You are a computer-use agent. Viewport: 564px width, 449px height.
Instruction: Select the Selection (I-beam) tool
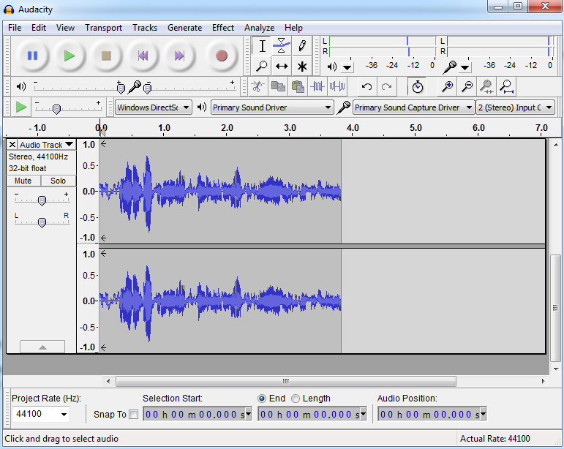(x=262, y=46)
